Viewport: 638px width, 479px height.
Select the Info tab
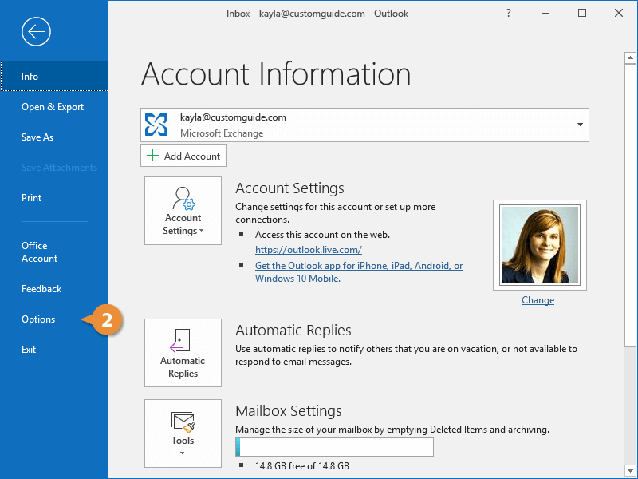coord(54,76)
